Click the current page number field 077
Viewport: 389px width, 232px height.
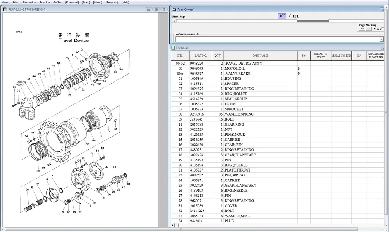click(282, 16)
